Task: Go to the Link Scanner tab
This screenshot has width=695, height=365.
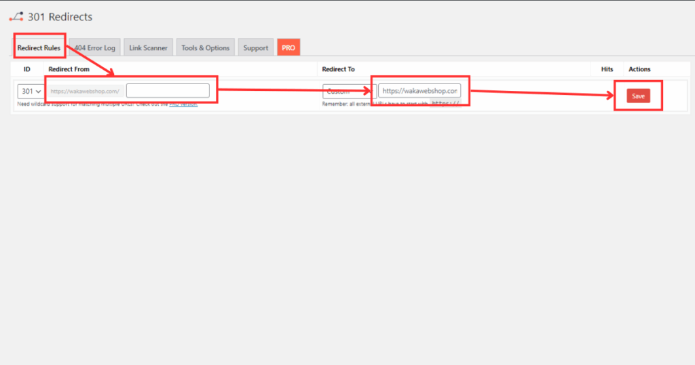Action: point(148,48)
